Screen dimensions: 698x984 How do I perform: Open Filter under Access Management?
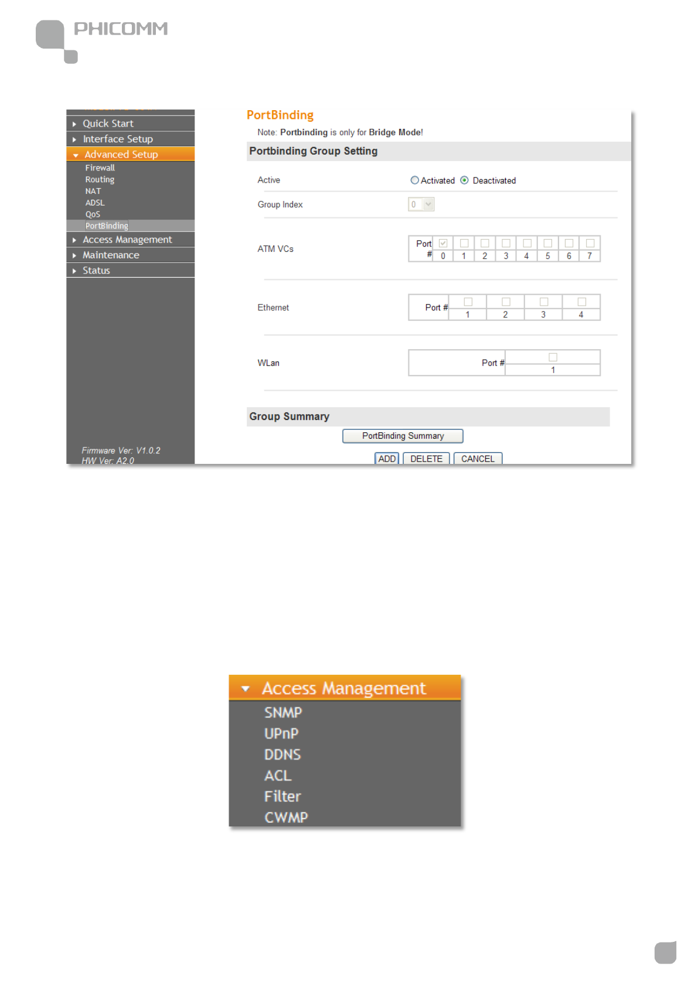[x=282, y=797]
